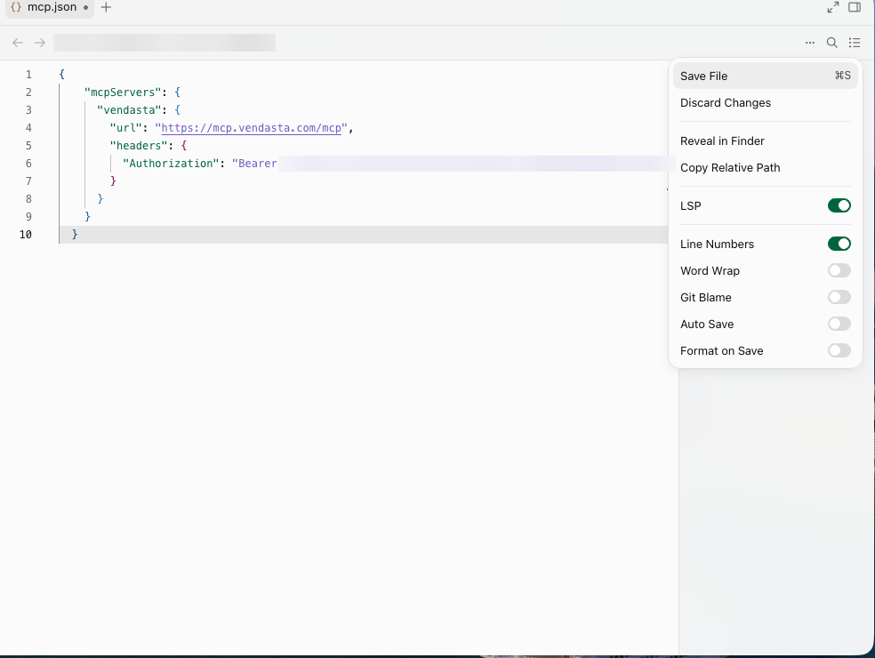
Task: Open the three-dots more options menu
Action: (x=810, y=43)
